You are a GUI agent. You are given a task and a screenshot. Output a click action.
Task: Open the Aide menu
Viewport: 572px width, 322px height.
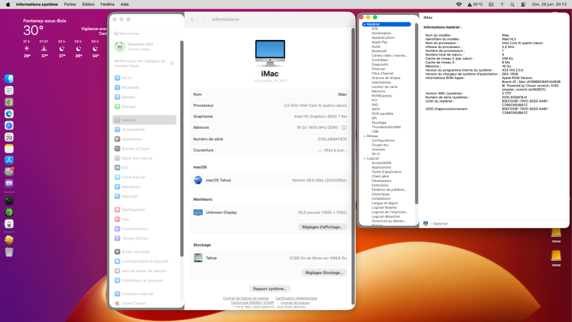click(x=124, y=5)
